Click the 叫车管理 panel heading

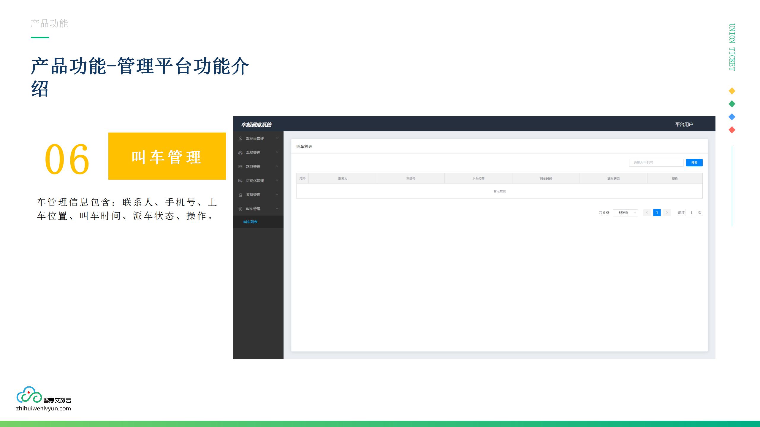304,146
